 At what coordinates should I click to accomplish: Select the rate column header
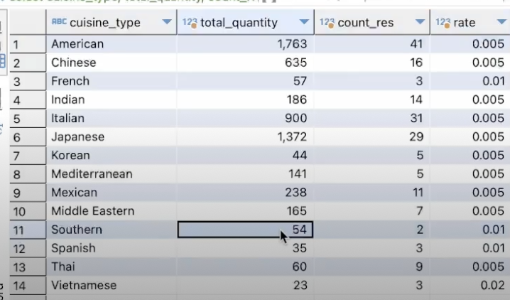470,22
